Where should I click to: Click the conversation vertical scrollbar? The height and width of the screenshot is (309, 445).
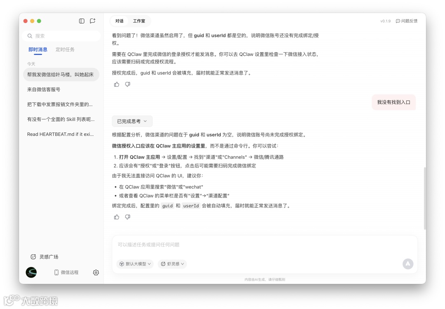click(x=424, y=198)
